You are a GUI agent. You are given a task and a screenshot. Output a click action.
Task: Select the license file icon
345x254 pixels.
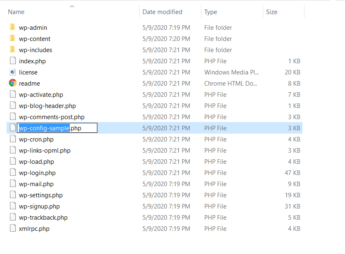pyautogui.click(x=12, y=72)
